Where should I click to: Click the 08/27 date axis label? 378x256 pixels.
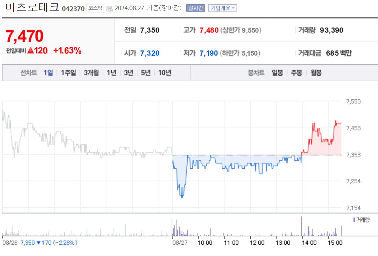point(180,243)
